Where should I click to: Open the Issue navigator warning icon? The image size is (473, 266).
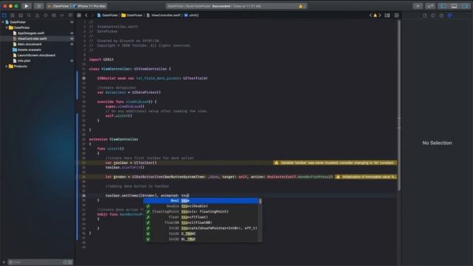tap(37, 15)
